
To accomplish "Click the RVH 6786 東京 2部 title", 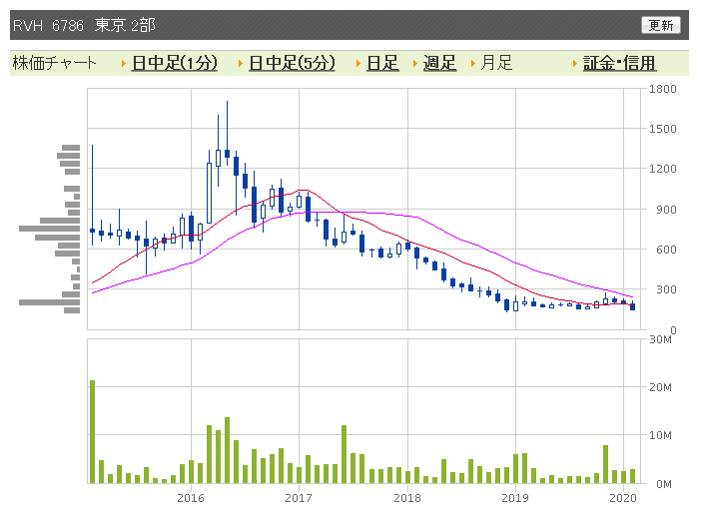I will 84,25.
